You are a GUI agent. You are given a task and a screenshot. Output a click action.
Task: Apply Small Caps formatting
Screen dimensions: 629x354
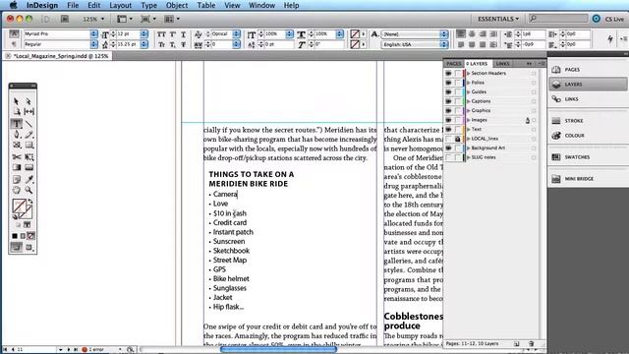161,44
